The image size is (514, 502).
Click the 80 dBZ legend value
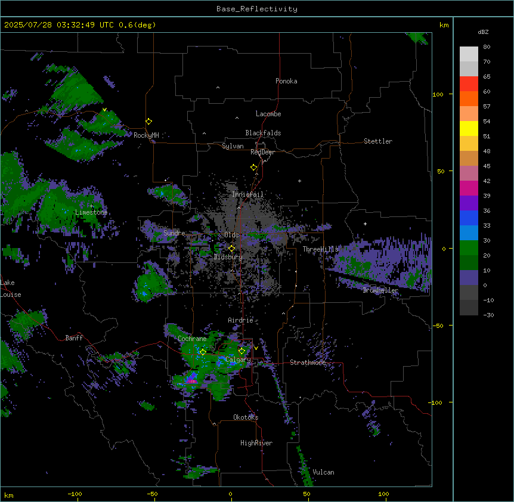tap(487, 47)
